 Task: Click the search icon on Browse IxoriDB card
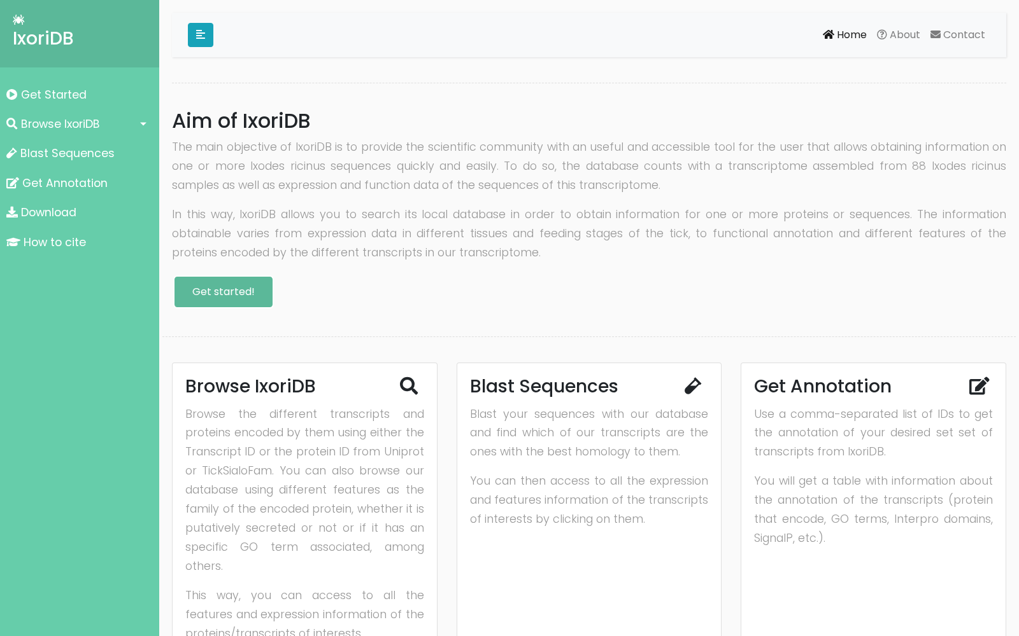[409, 386]
